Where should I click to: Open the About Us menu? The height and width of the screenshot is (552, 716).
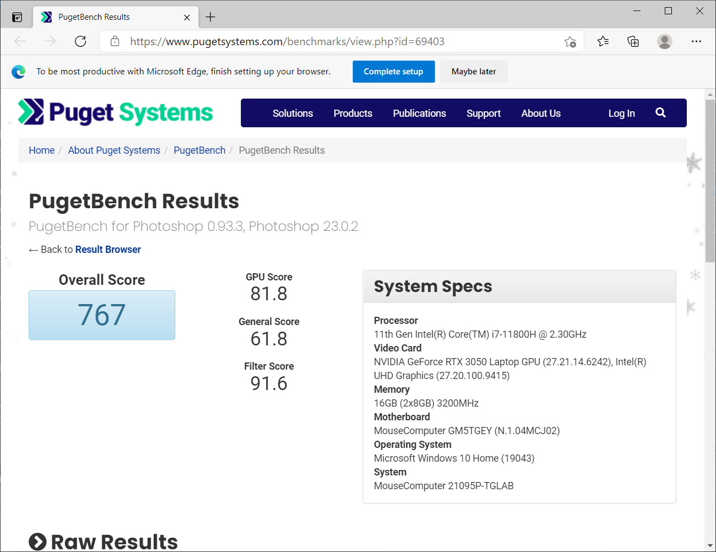point(541,113)
